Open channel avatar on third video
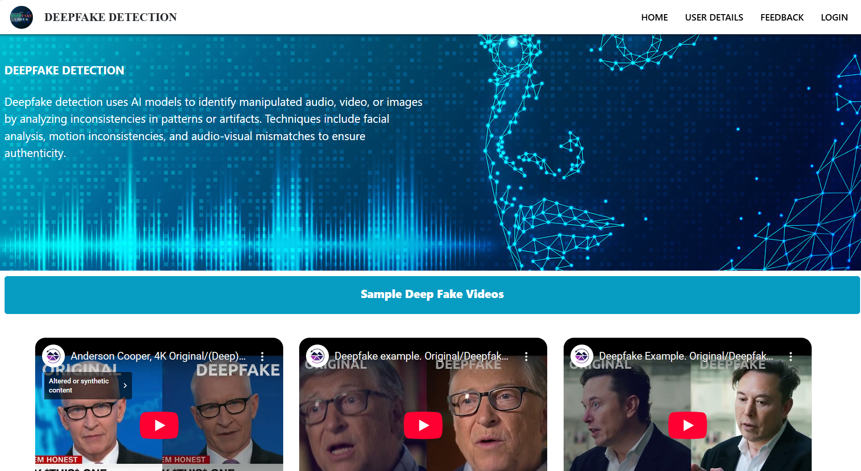861x471 pixels. (582, 356)
